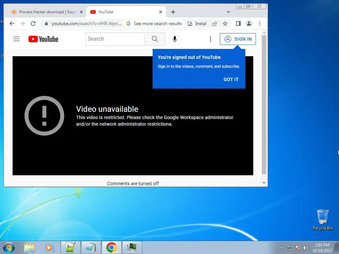
Task: Dismiss the tooltip with GOT IT
Action: pos(231,79)
